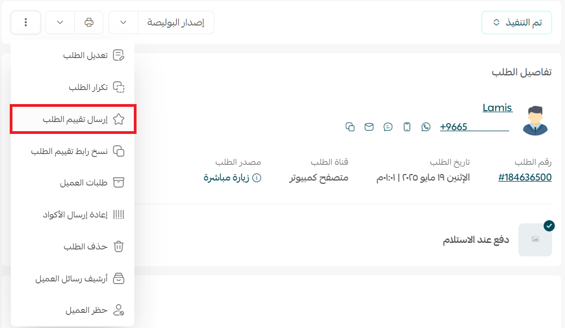Viewport: 565px width, 328px height.
Task: Open order number link #184636500
Action: pos(524,177)
